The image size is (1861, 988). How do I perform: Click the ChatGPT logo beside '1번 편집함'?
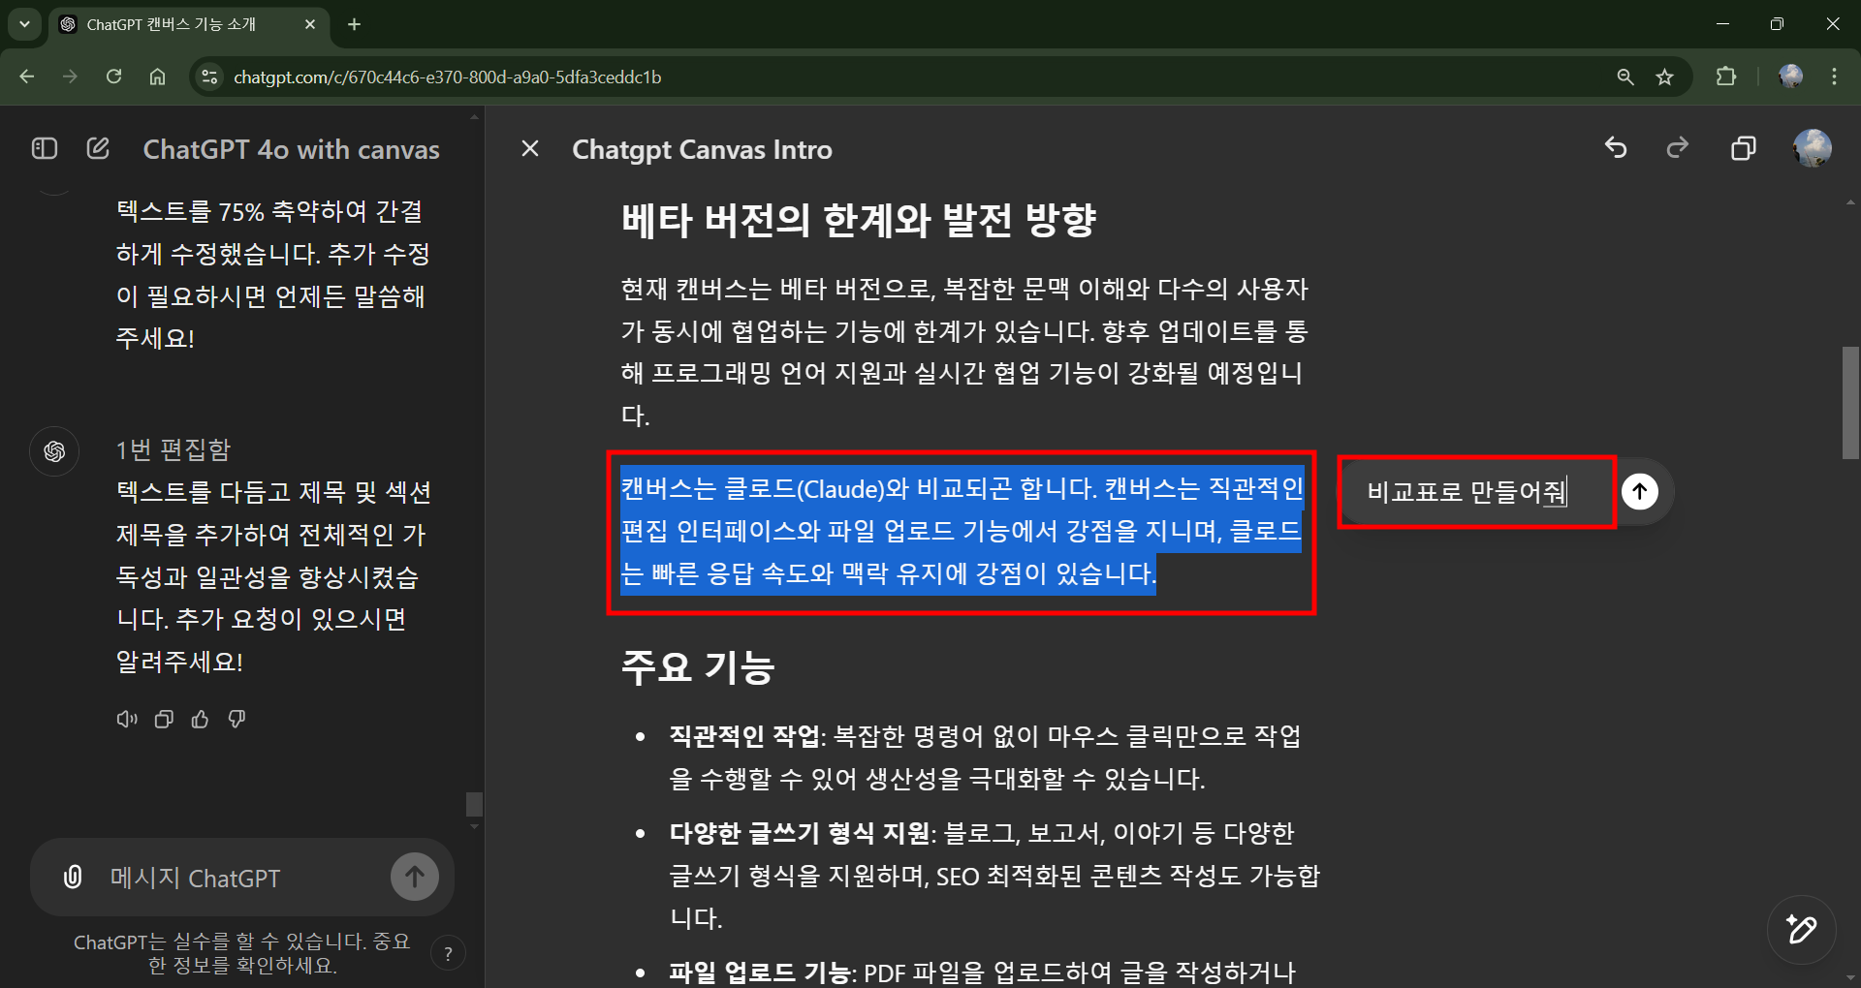(54, 451)
